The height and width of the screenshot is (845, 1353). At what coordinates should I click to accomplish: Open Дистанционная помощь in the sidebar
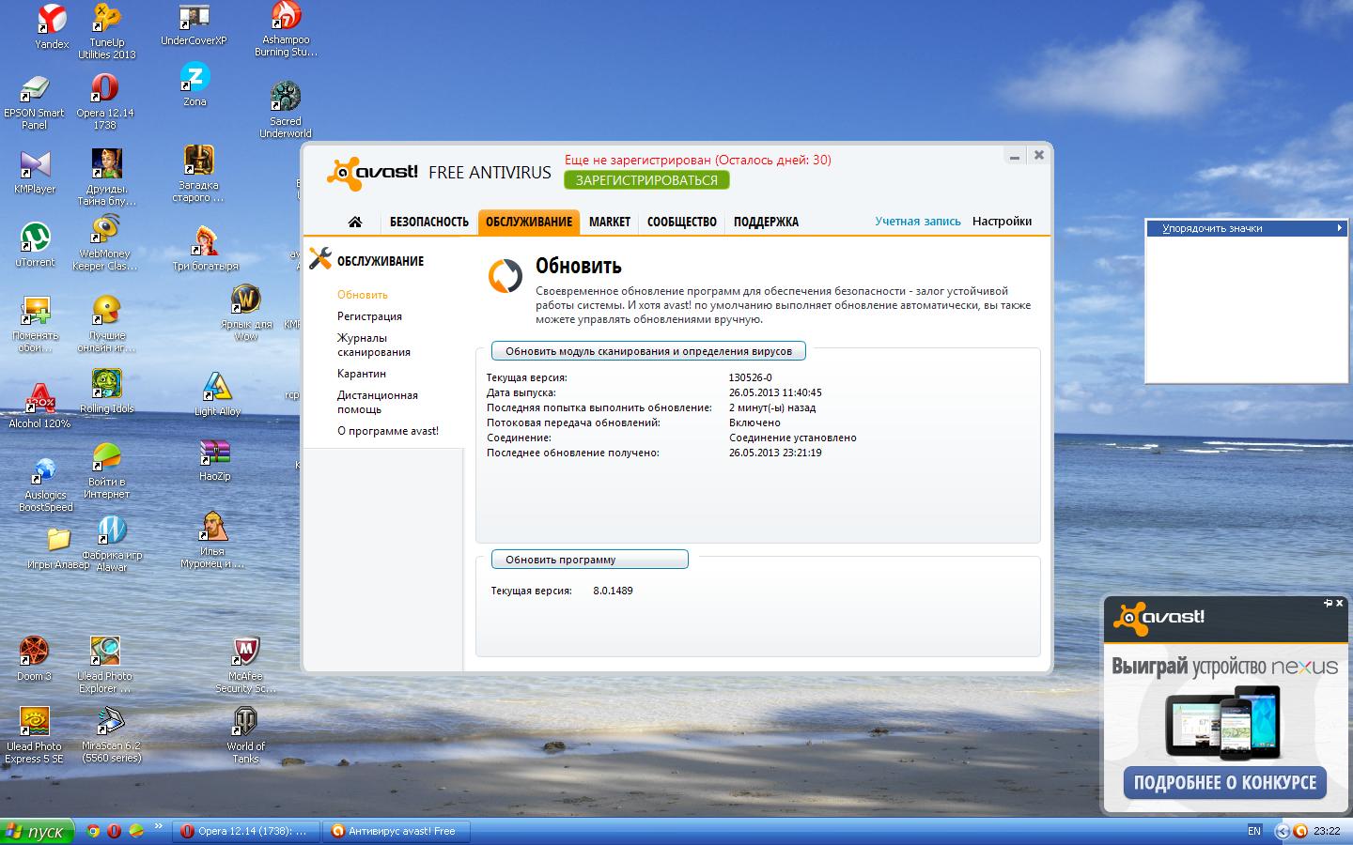(x=378, y=402)
